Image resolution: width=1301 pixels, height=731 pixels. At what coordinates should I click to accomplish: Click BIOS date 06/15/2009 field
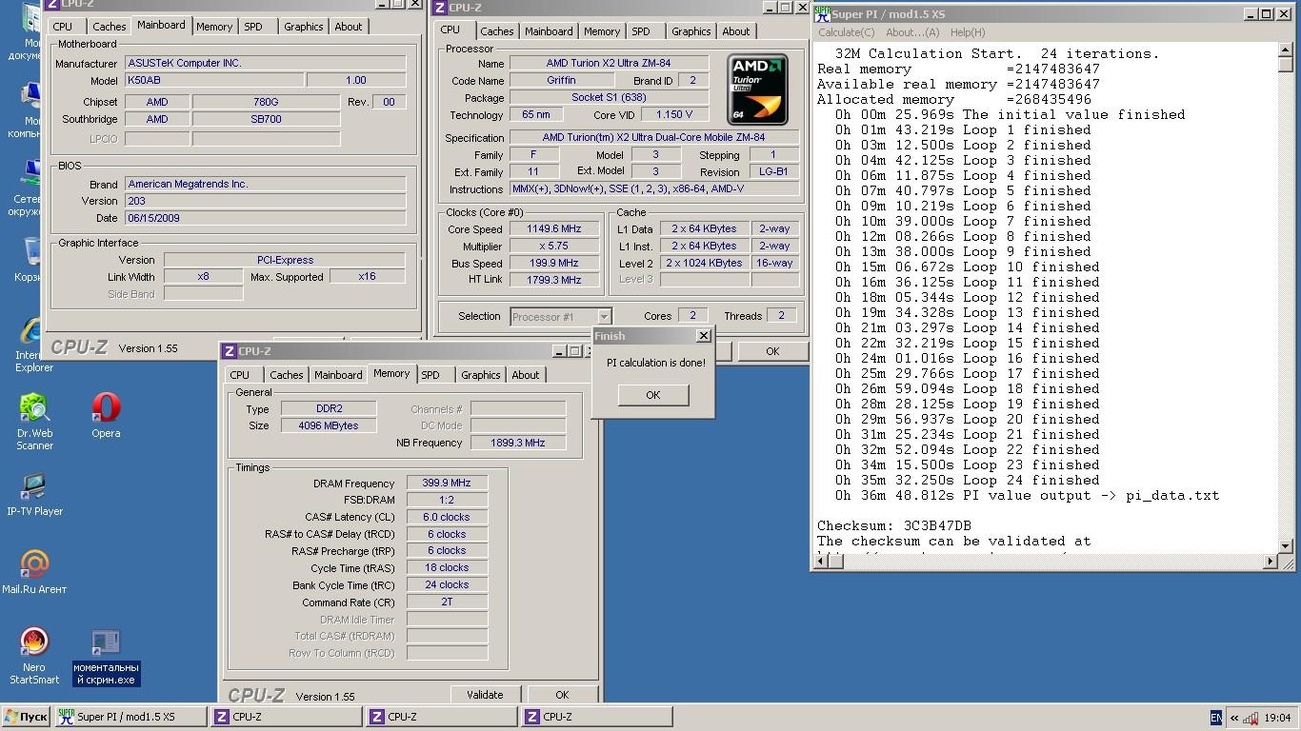click(x=264, y=218)
